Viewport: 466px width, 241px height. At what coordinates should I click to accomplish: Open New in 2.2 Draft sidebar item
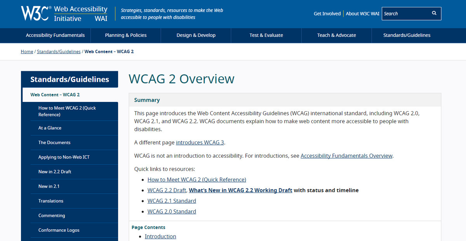(x=74, y=172)
